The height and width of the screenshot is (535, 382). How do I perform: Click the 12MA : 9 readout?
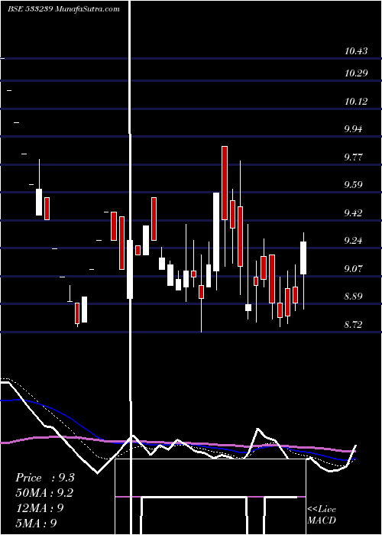[x=40, y=508]
